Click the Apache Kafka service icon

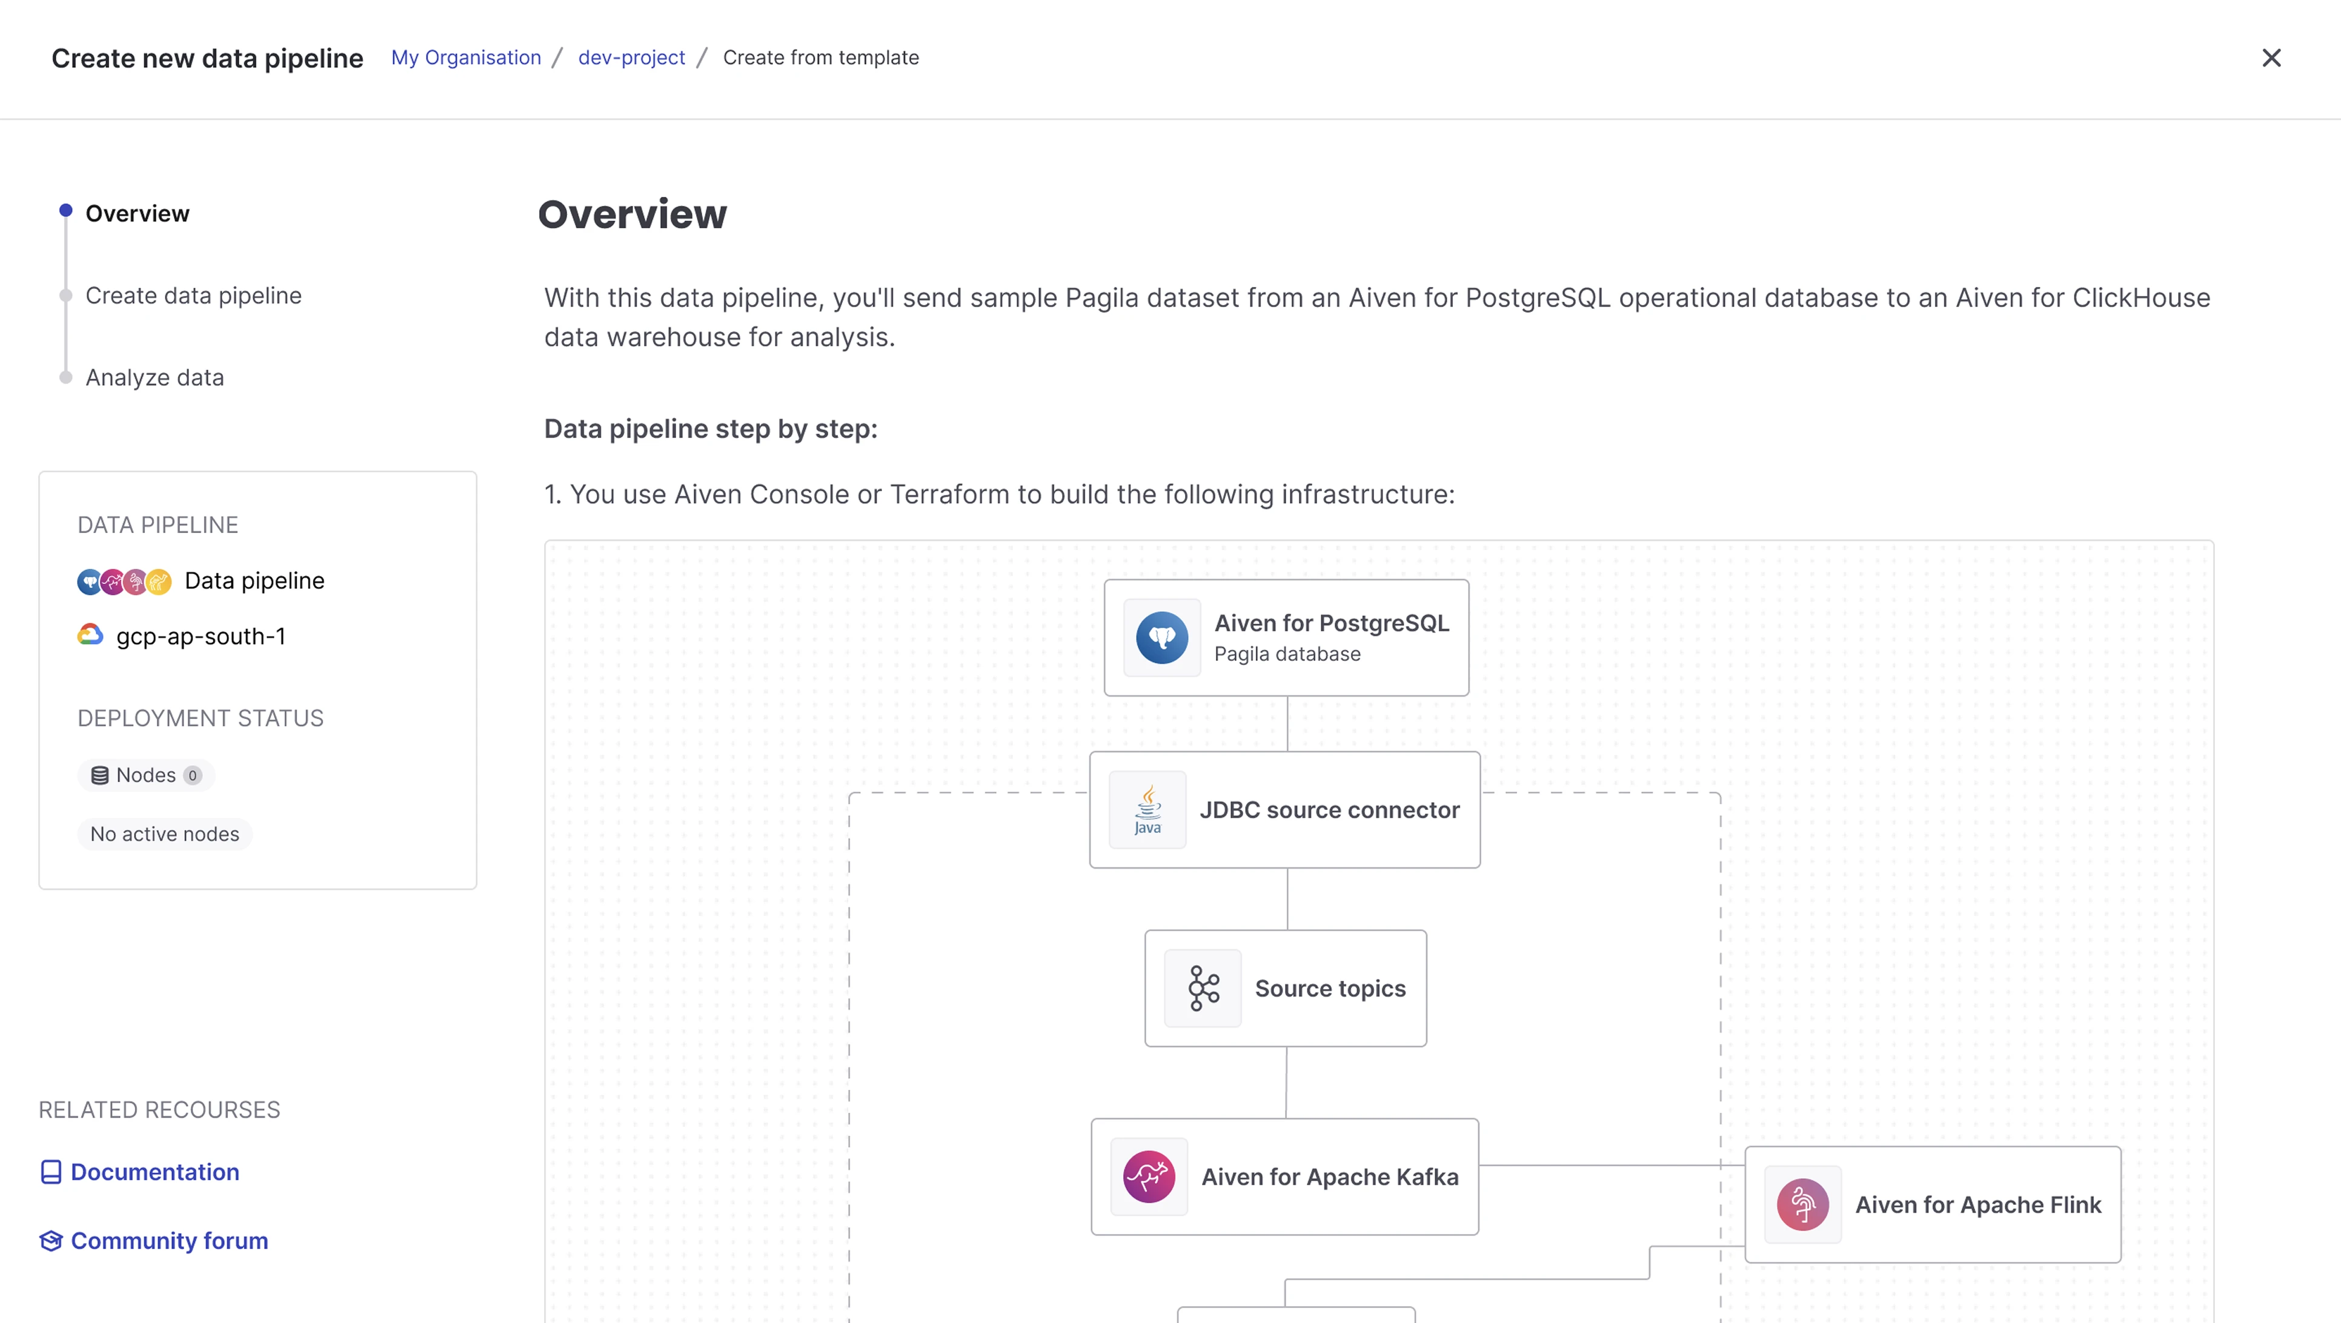tap(1149, 1176)
